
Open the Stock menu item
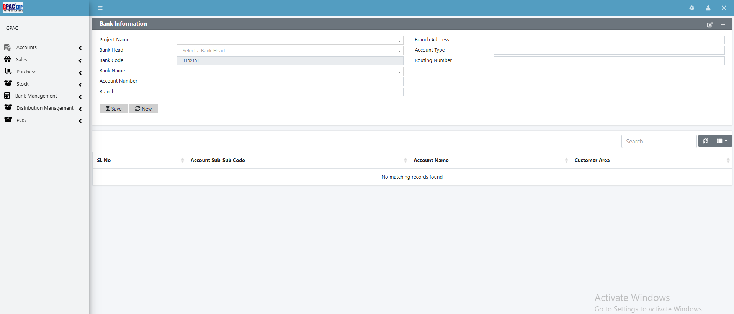point(23,84)
